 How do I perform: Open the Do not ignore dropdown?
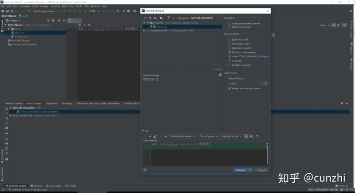click(x=208, y=136)
